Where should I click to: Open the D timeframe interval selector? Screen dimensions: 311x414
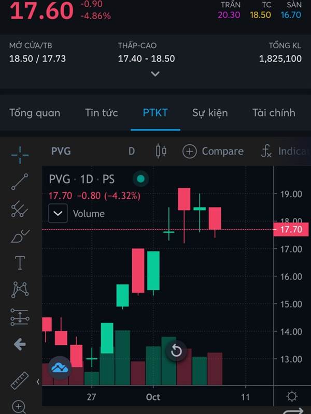(x=132, y=151)
